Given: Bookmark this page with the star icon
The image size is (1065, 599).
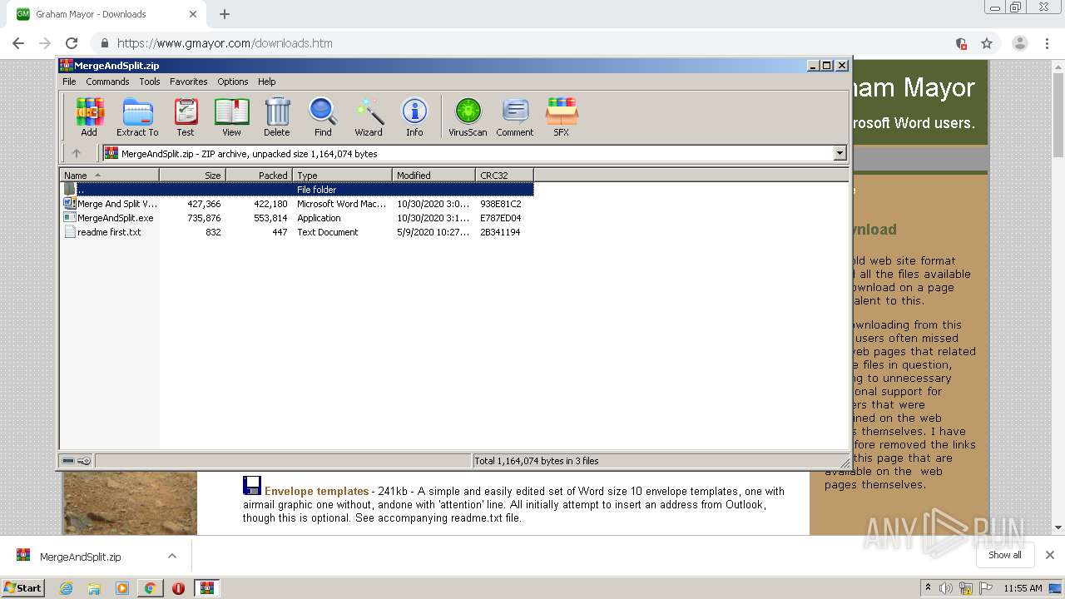Looking at the screenshot, I should click(x=987, y=43).
